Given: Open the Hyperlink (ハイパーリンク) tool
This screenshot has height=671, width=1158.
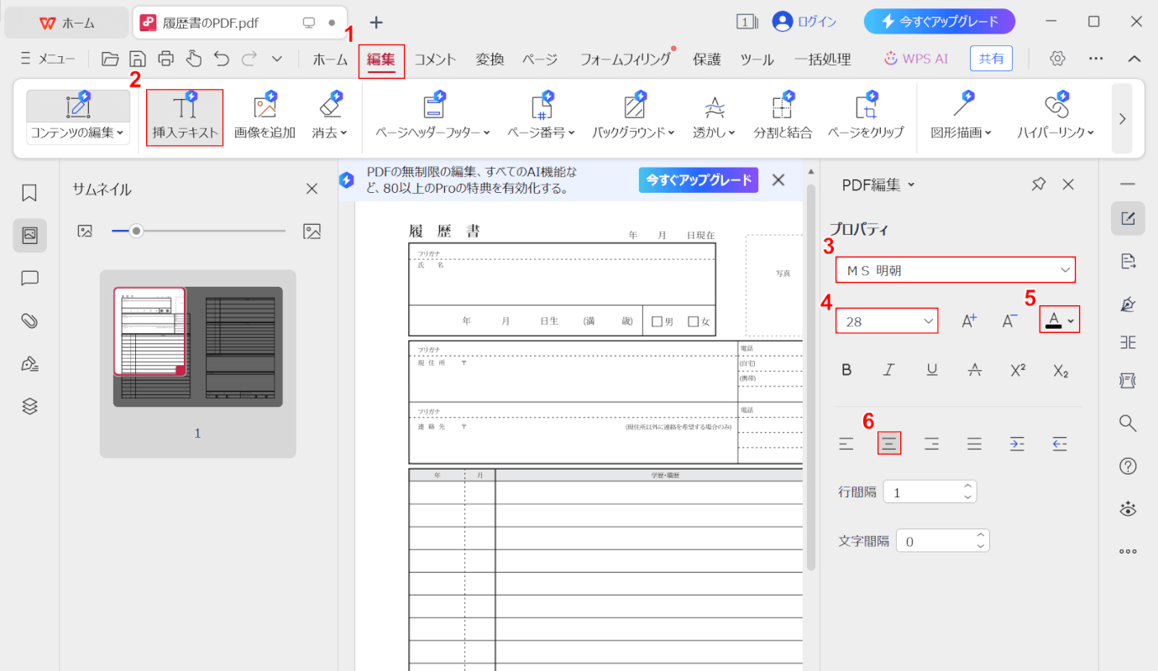Looking at the screenshot, I should [1056, 117].
